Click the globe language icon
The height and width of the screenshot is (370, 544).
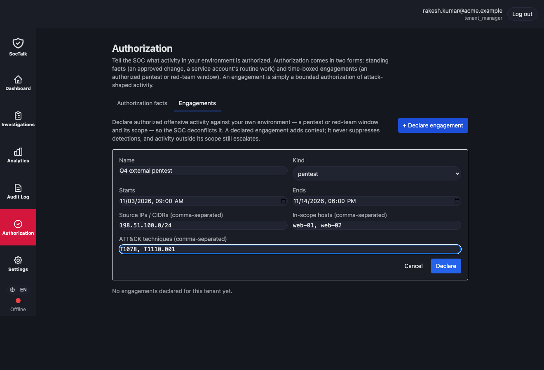pyautogui.click(x=12, y=290)
